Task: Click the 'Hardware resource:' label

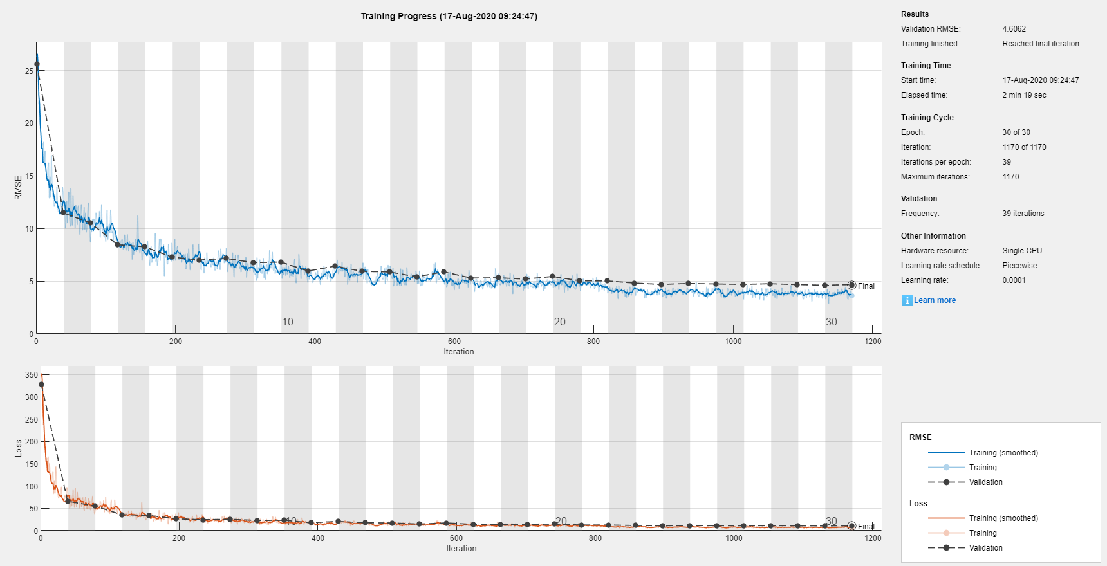Action: [x=935, y=251]
